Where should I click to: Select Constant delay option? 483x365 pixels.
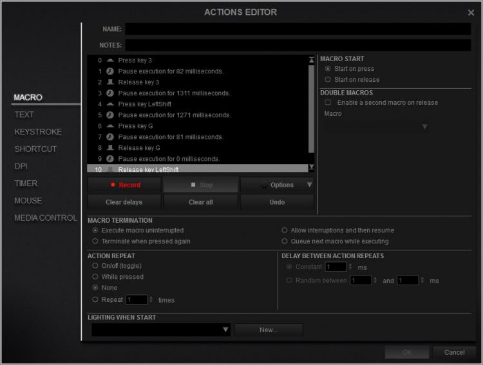(289, 267)
